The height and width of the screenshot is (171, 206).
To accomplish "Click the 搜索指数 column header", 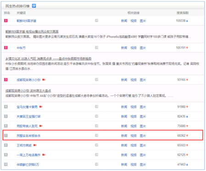I will pyautogui.click(x=183, y=13).
